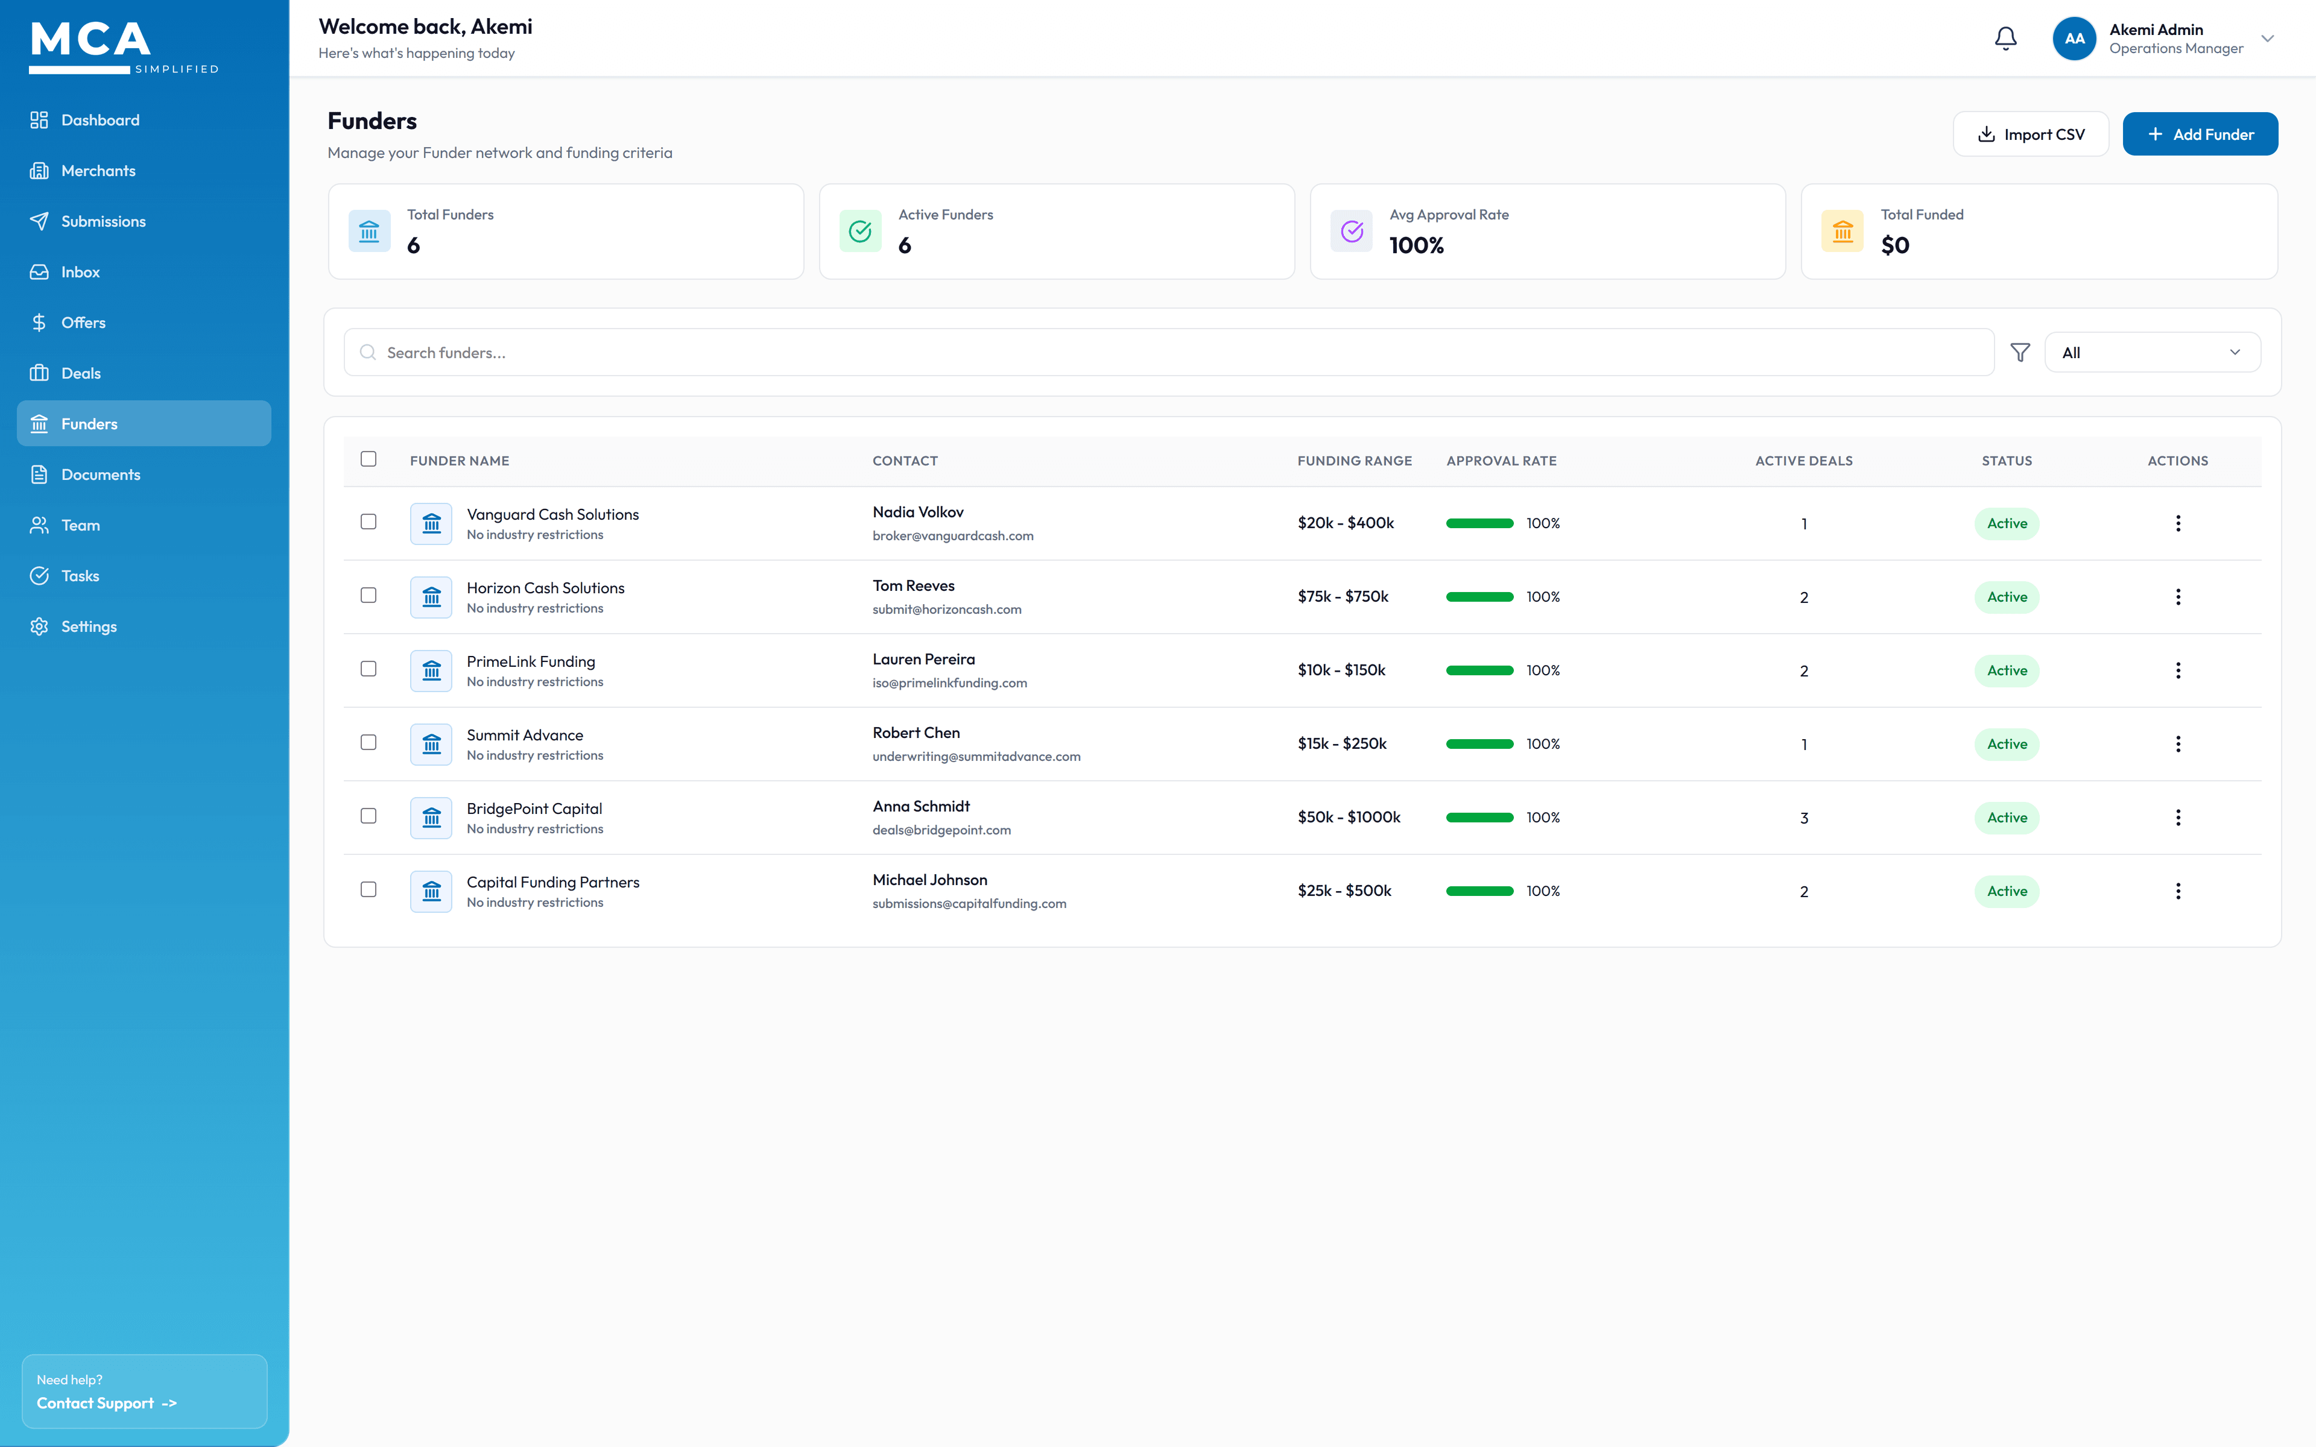
Task: Check the Horizon Cash Solutions row checkbox
Action: [369, 595]
